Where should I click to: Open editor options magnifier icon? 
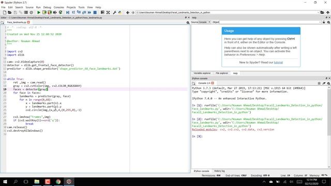pos(188,22)
